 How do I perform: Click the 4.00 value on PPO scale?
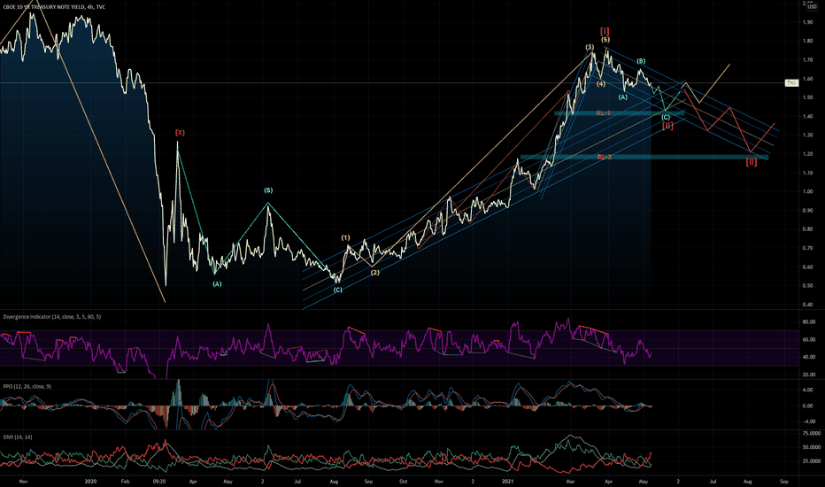(x=808, y=390)
